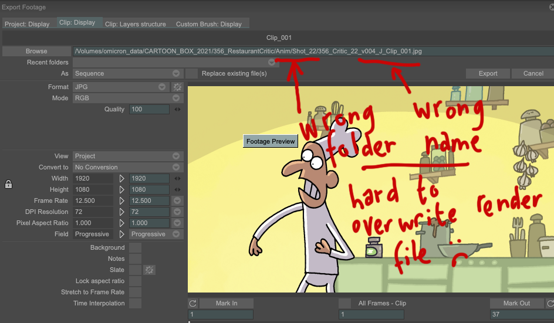
Task: Click source Frame Rate 12.500 value
Action: point(93,201)
